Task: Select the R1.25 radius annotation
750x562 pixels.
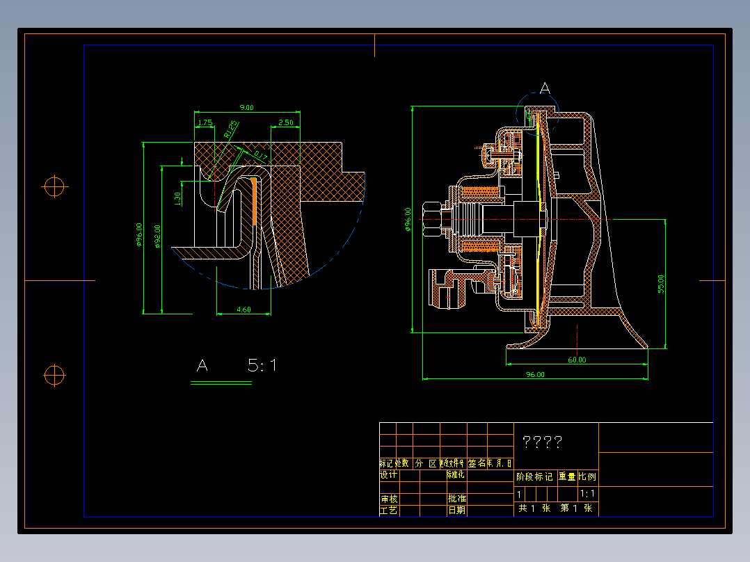Action: tap(230, 129)
